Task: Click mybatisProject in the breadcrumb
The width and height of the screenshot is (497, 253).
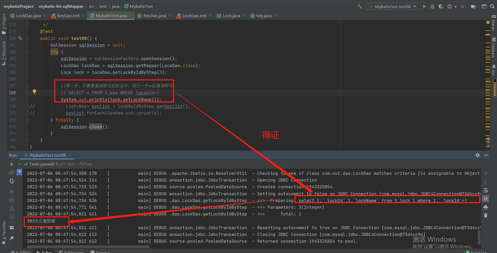Action: tap(19, 6)
